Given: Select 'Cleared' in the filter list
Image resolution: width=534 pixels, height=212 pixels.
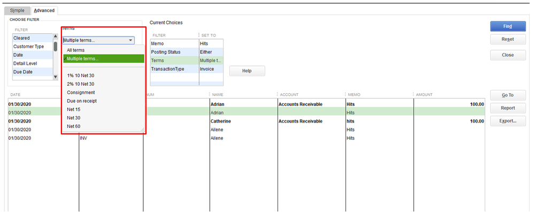Looking at the screenshot, I should [33, 38].
